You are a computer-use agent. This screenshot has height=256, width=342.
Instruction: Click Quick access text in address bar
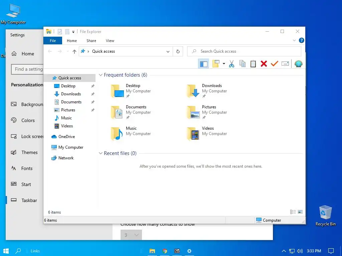point(104,51)
